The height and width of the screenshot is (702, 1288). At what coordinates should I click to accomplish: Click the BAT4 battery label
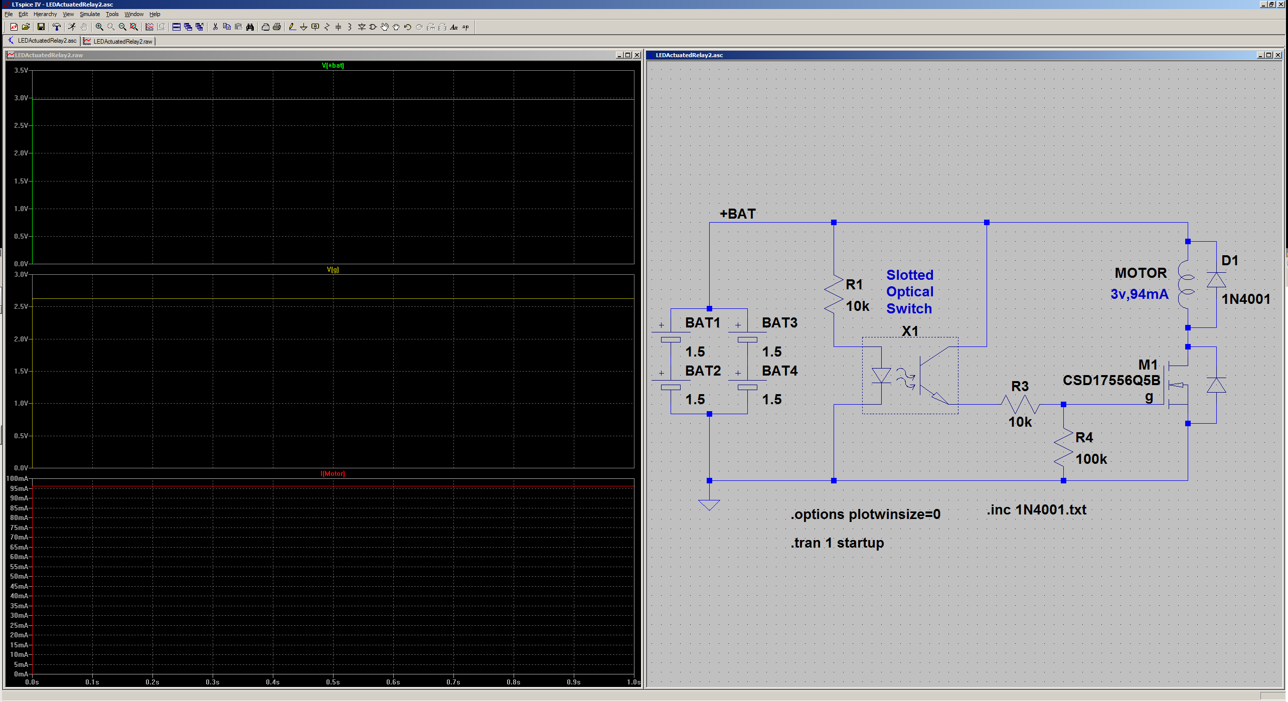click(x=779, y=371)
